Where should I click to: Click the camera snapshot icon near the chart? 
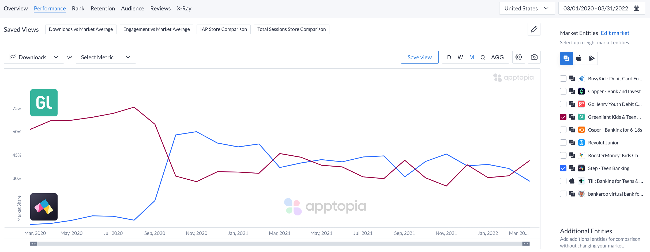534,57
